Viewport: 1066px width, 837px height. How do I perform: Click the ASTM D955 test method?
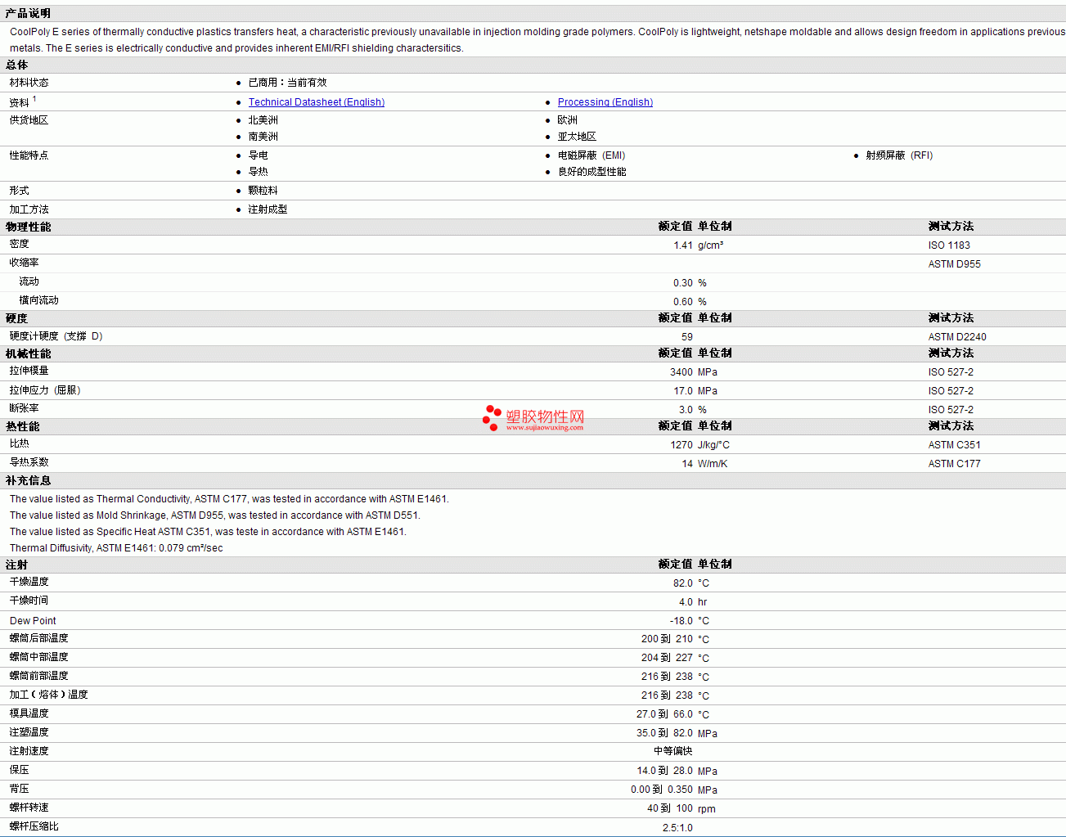954,264
